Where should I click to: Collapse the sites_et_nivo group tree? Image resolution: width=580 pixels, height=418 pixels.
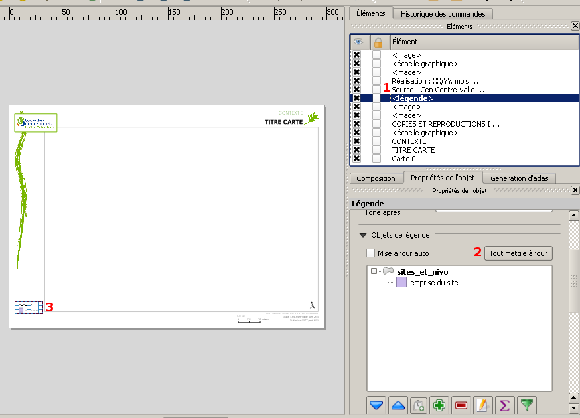pyautogui.click(x=374, y=271)
